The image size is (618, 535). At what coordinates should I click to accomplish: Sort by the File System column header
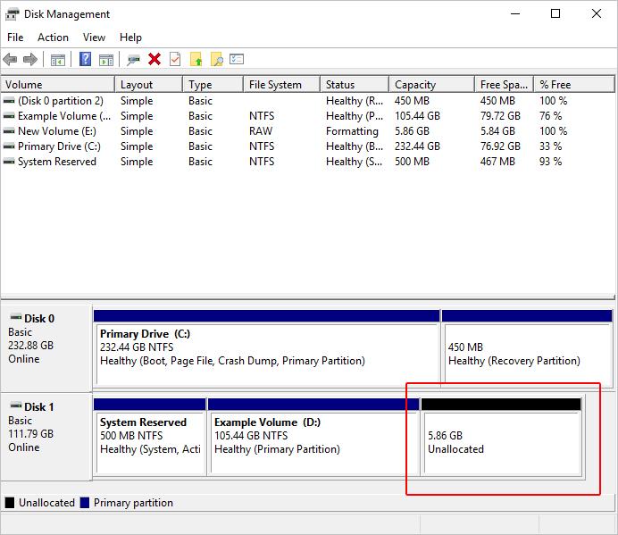pos(282,84)
